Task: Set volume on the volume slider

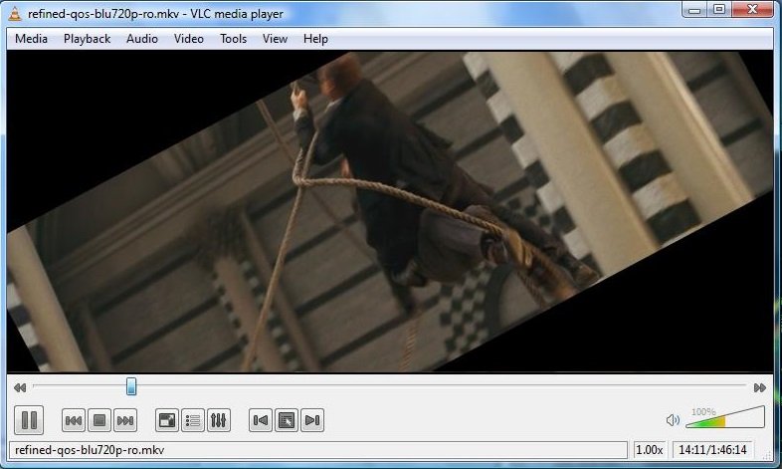Action: click(725, 417)
